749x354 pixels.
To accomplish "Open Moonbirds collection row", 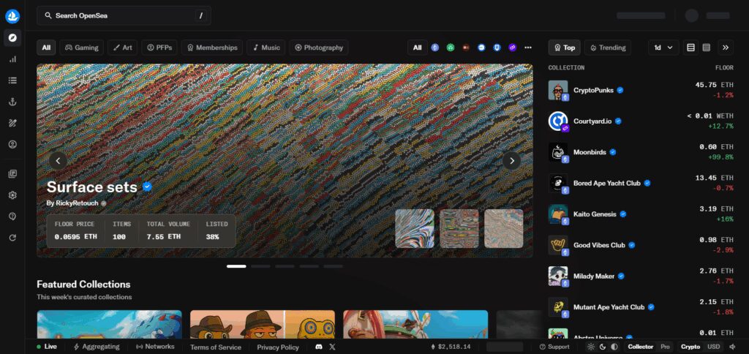I will click(x=641, y=152).
